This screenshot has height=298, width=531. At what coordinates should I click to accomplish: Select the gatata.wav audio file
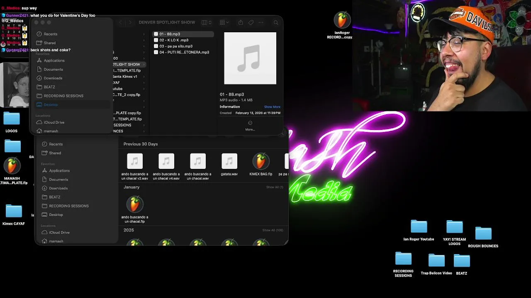tap(229, 165)
